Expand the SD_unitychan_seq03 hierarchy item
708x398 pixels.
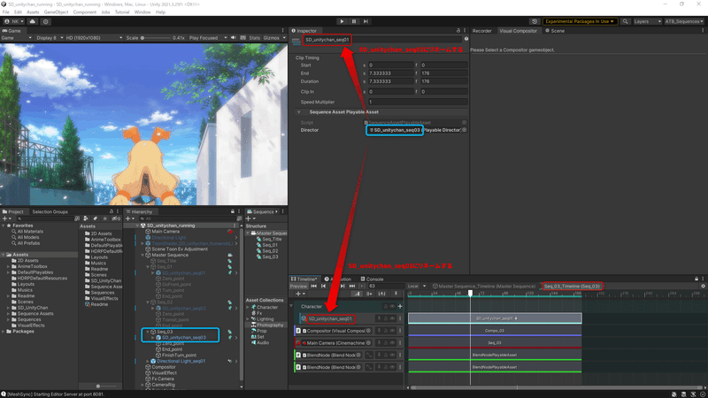tap(152, 338)
